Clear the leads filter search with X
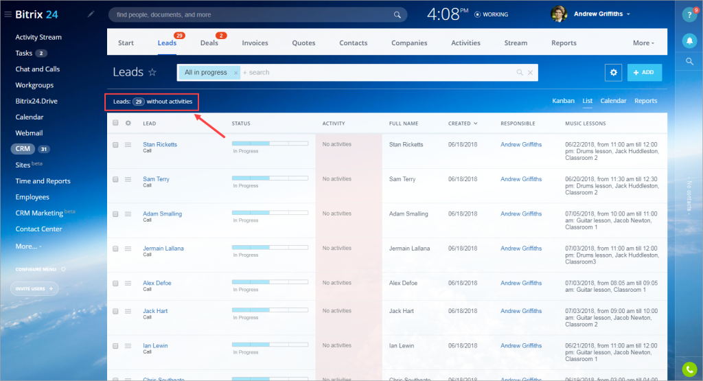This screenshot has width=703, height=381. tap(531, 72)
